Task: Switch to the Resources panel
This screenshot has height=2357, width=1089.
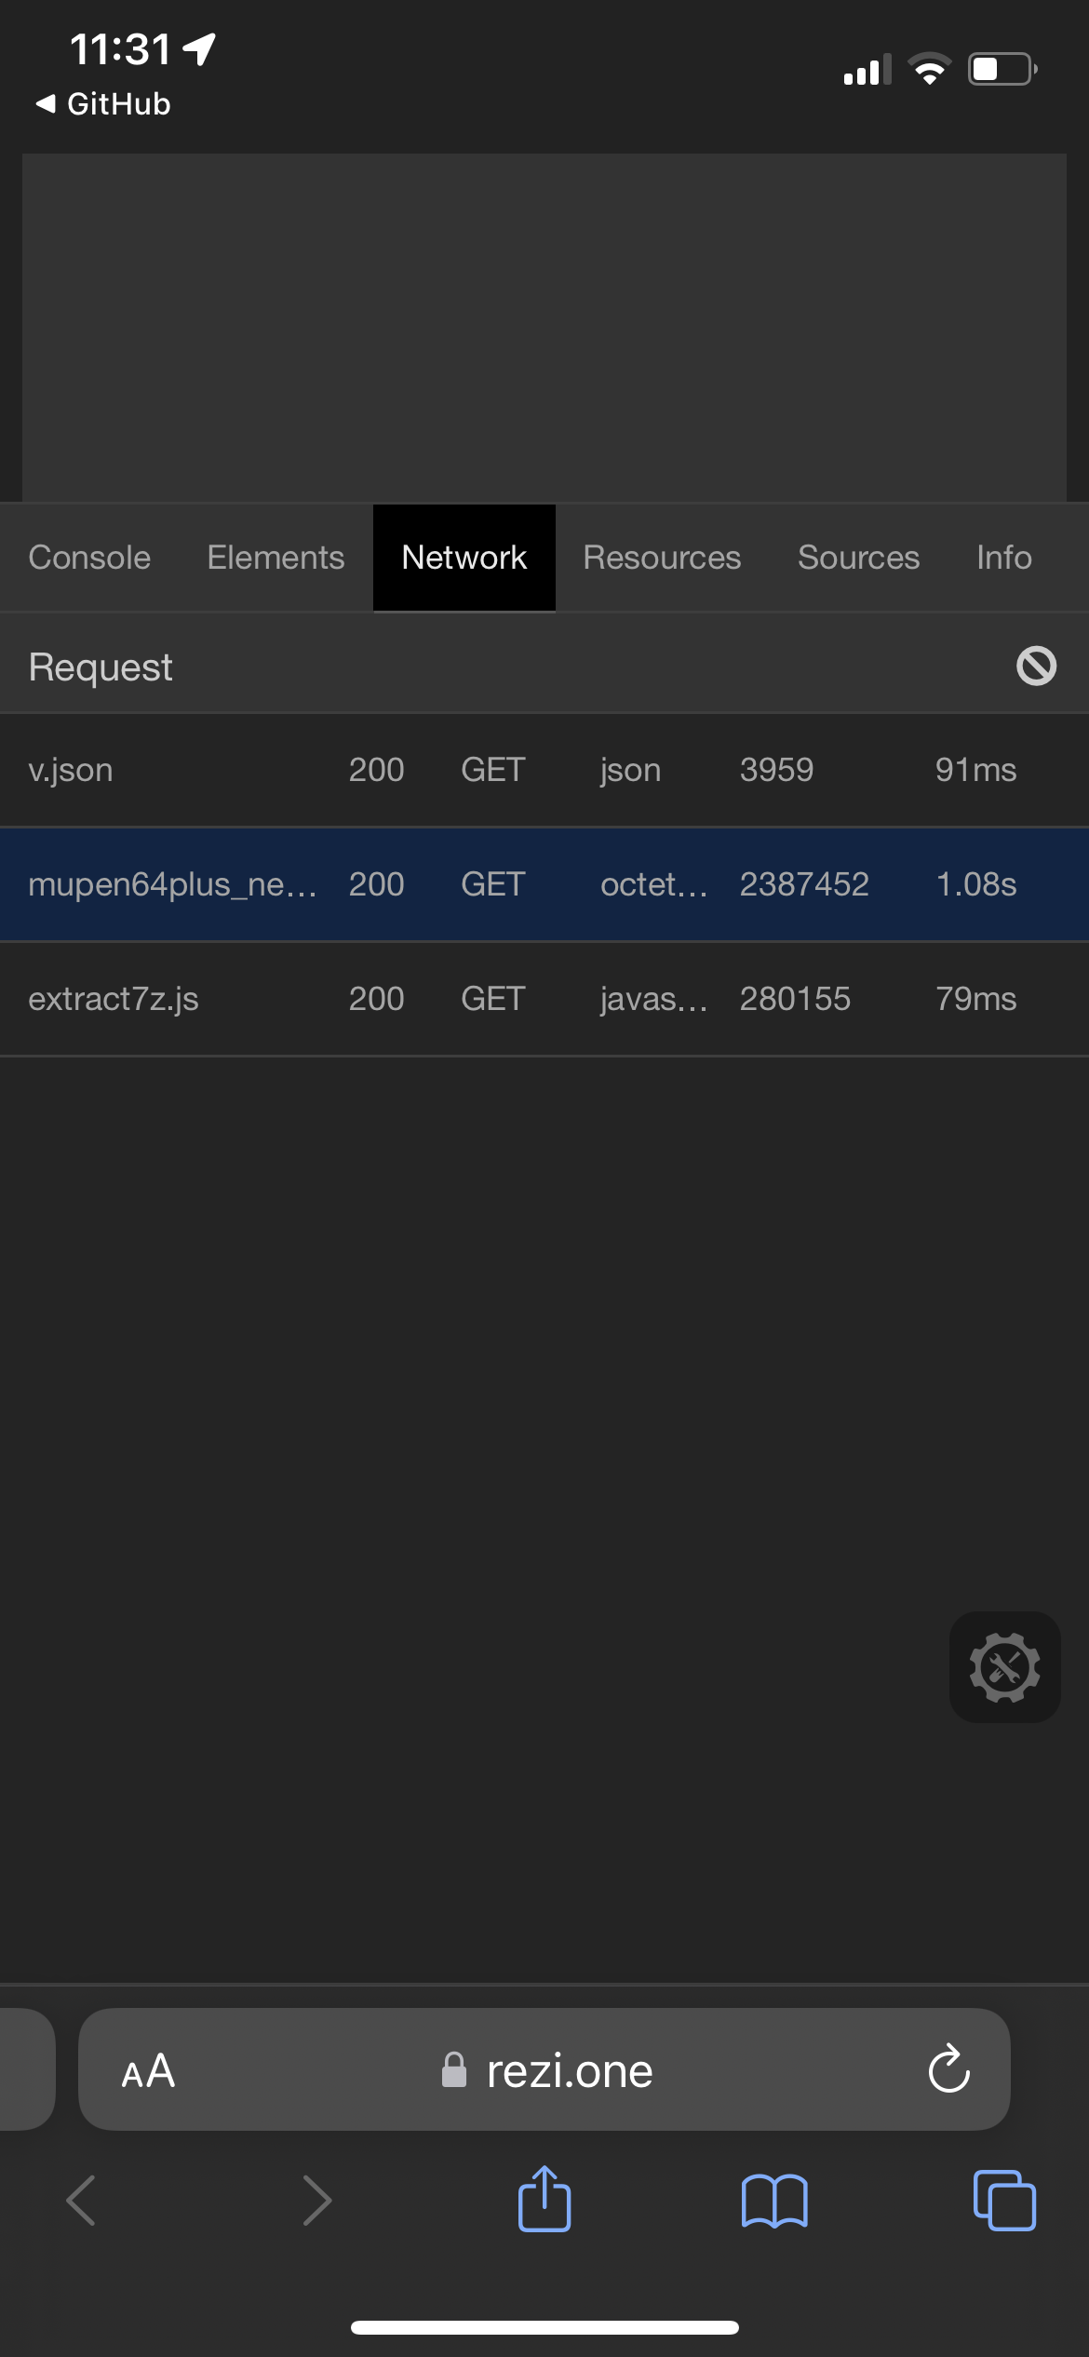Action: coord(661,557)
